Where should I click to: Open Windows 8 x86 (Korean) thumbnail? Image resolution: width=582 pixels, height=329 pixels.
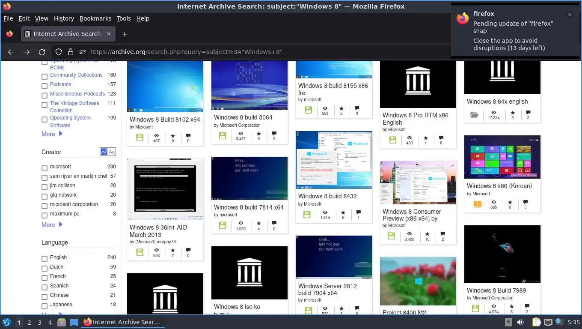[x=502, y=157]
